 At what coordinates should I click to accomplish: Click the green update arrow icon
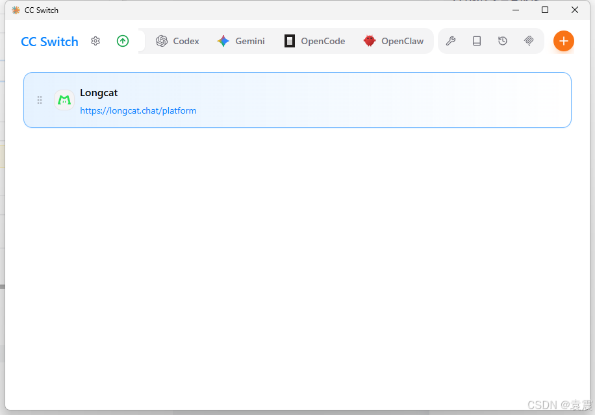click(x=123, y=41)
